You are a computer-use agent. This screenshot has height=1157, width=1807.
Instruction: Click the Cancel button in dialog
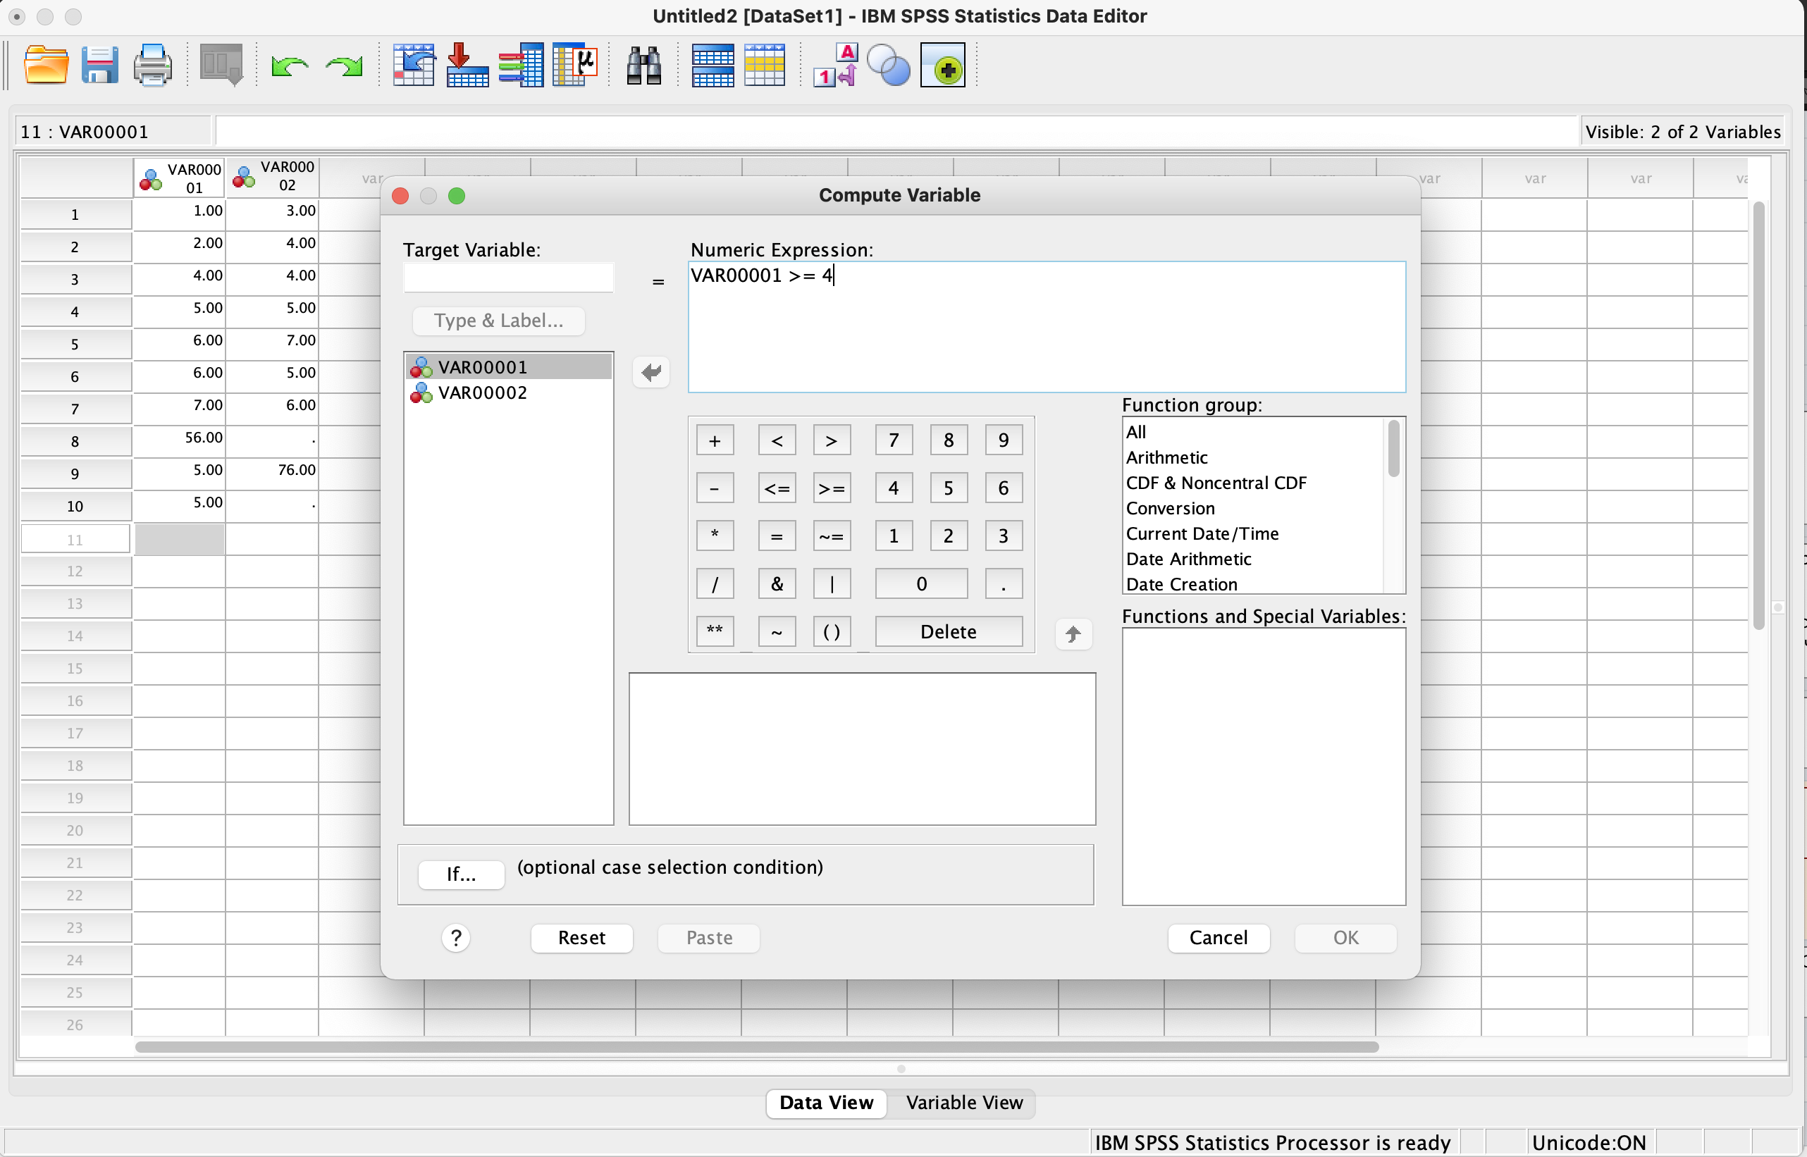pos(1218,938)
